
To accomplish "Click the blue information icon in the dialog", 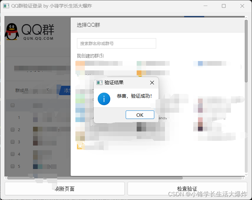I will click(x=104, y=99).
